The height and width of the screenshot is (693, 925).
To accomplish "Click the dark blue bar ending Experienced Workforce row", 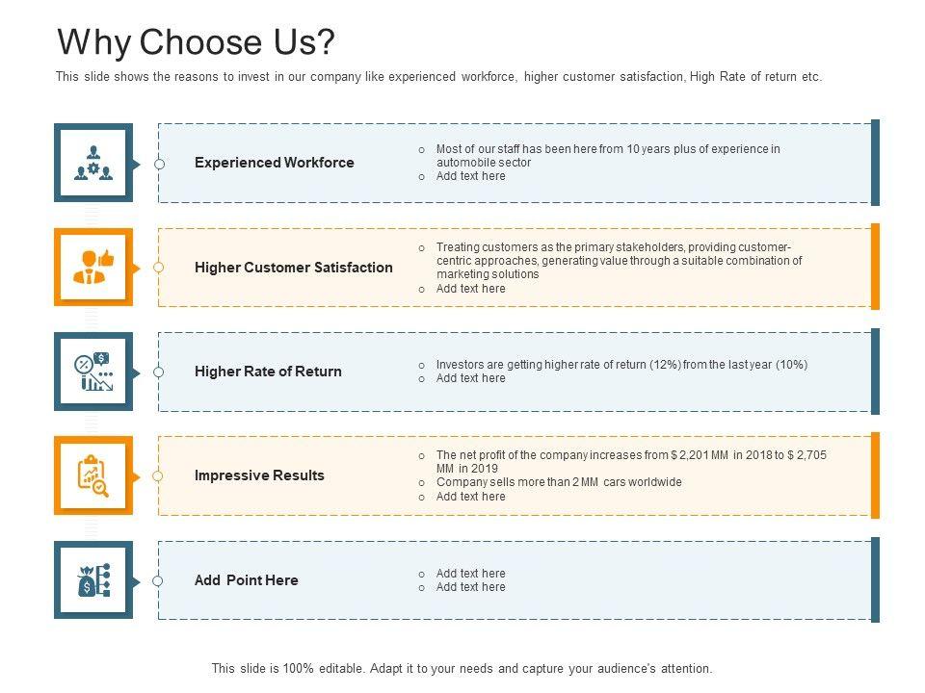I will click(x=875, y=163).
